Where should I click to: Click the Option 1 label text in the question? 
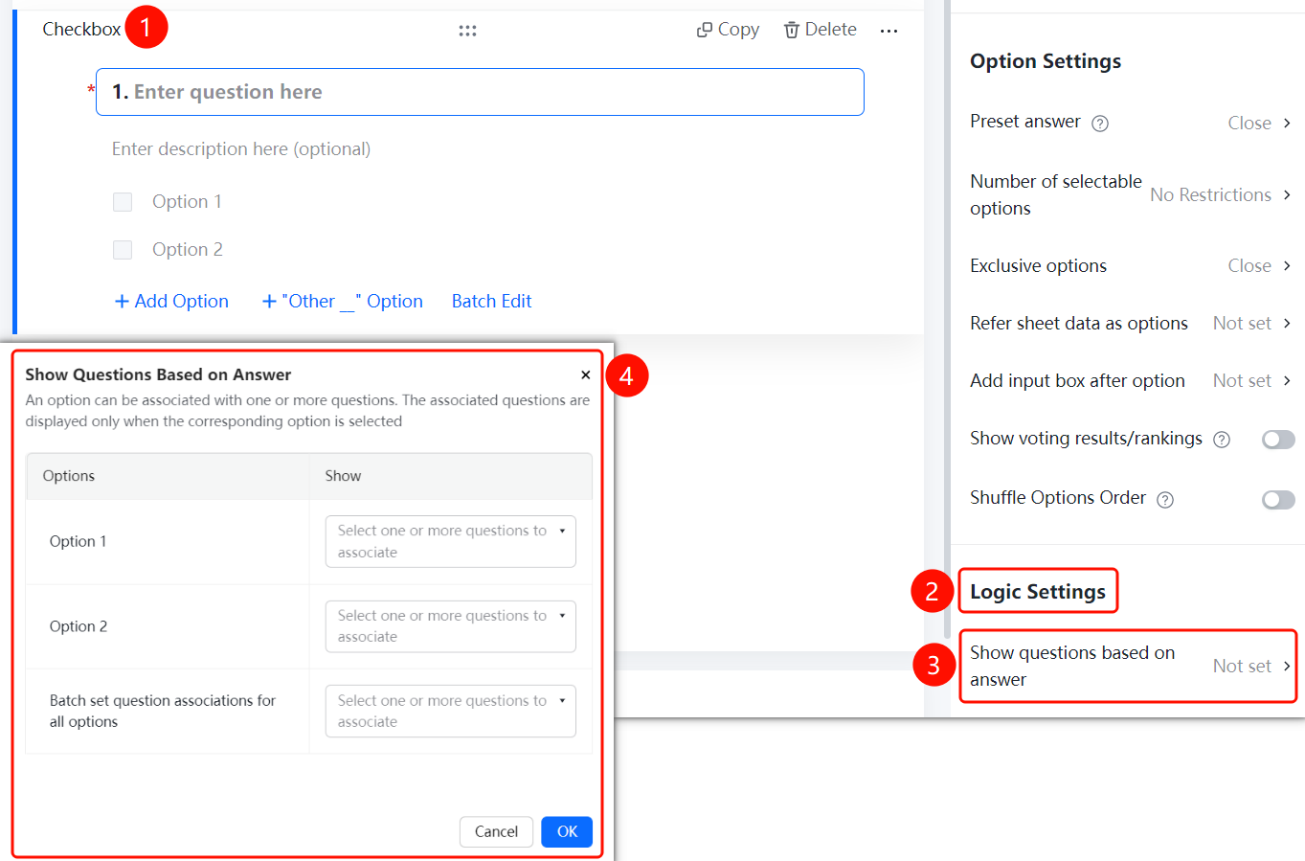[187, 202]
